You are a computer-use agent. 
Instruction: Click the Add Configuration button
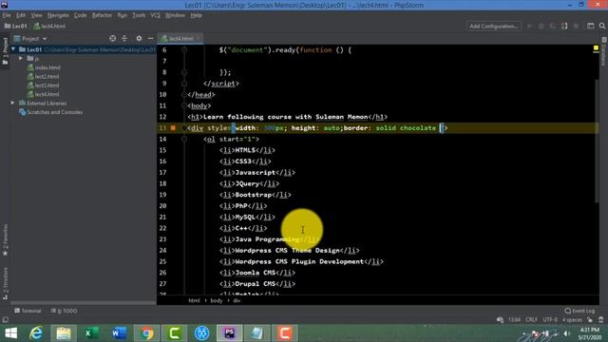(x=494, y=26)
